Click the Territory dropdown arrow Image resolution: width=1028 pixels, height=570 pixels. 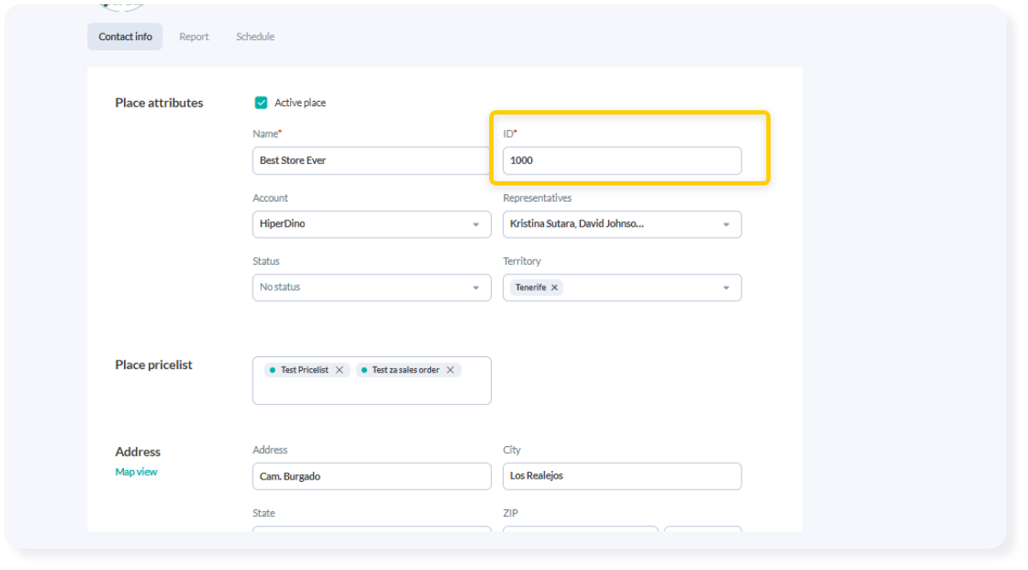point(726,288)
